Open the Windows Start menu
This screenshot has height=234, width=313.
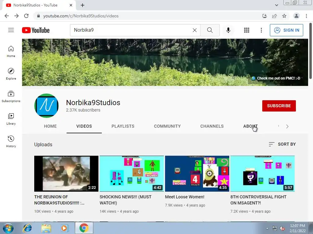point(8,228)
